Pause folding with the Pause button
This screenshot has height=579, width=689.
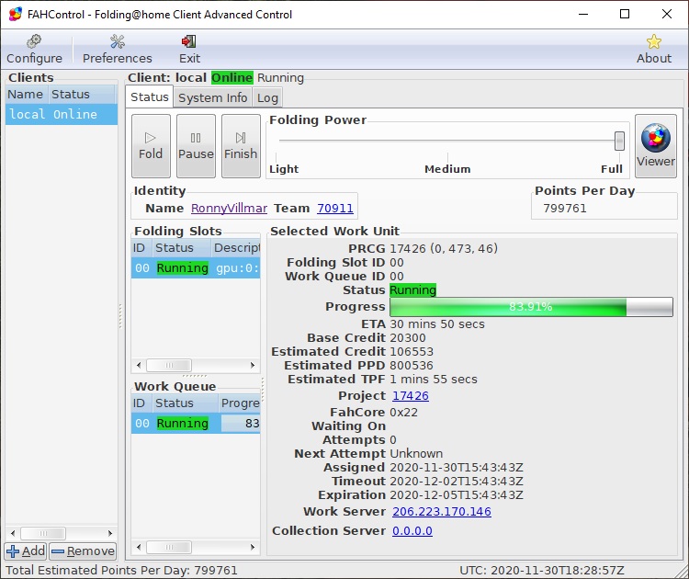[x=196, y=146]
